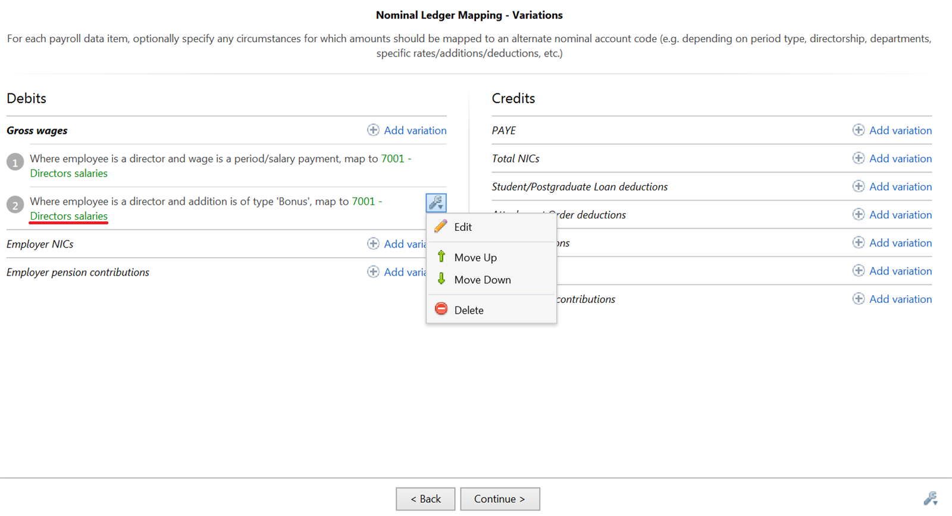The image size is (952, 516).
Task: Open the wrench settings icon at bottom right
Action: click(x=931, y=499)
